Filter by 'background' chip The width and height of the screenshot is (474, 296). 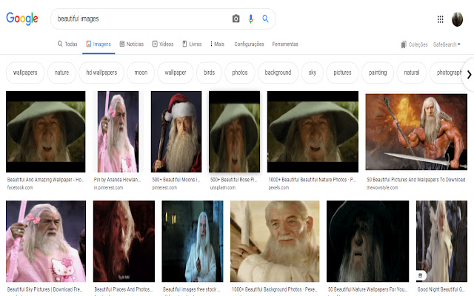pos(278,73)
